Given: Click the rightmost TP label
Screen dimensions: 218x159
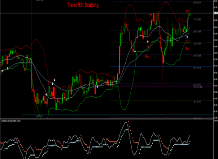Looking at the screenshot, I should 187,11.
